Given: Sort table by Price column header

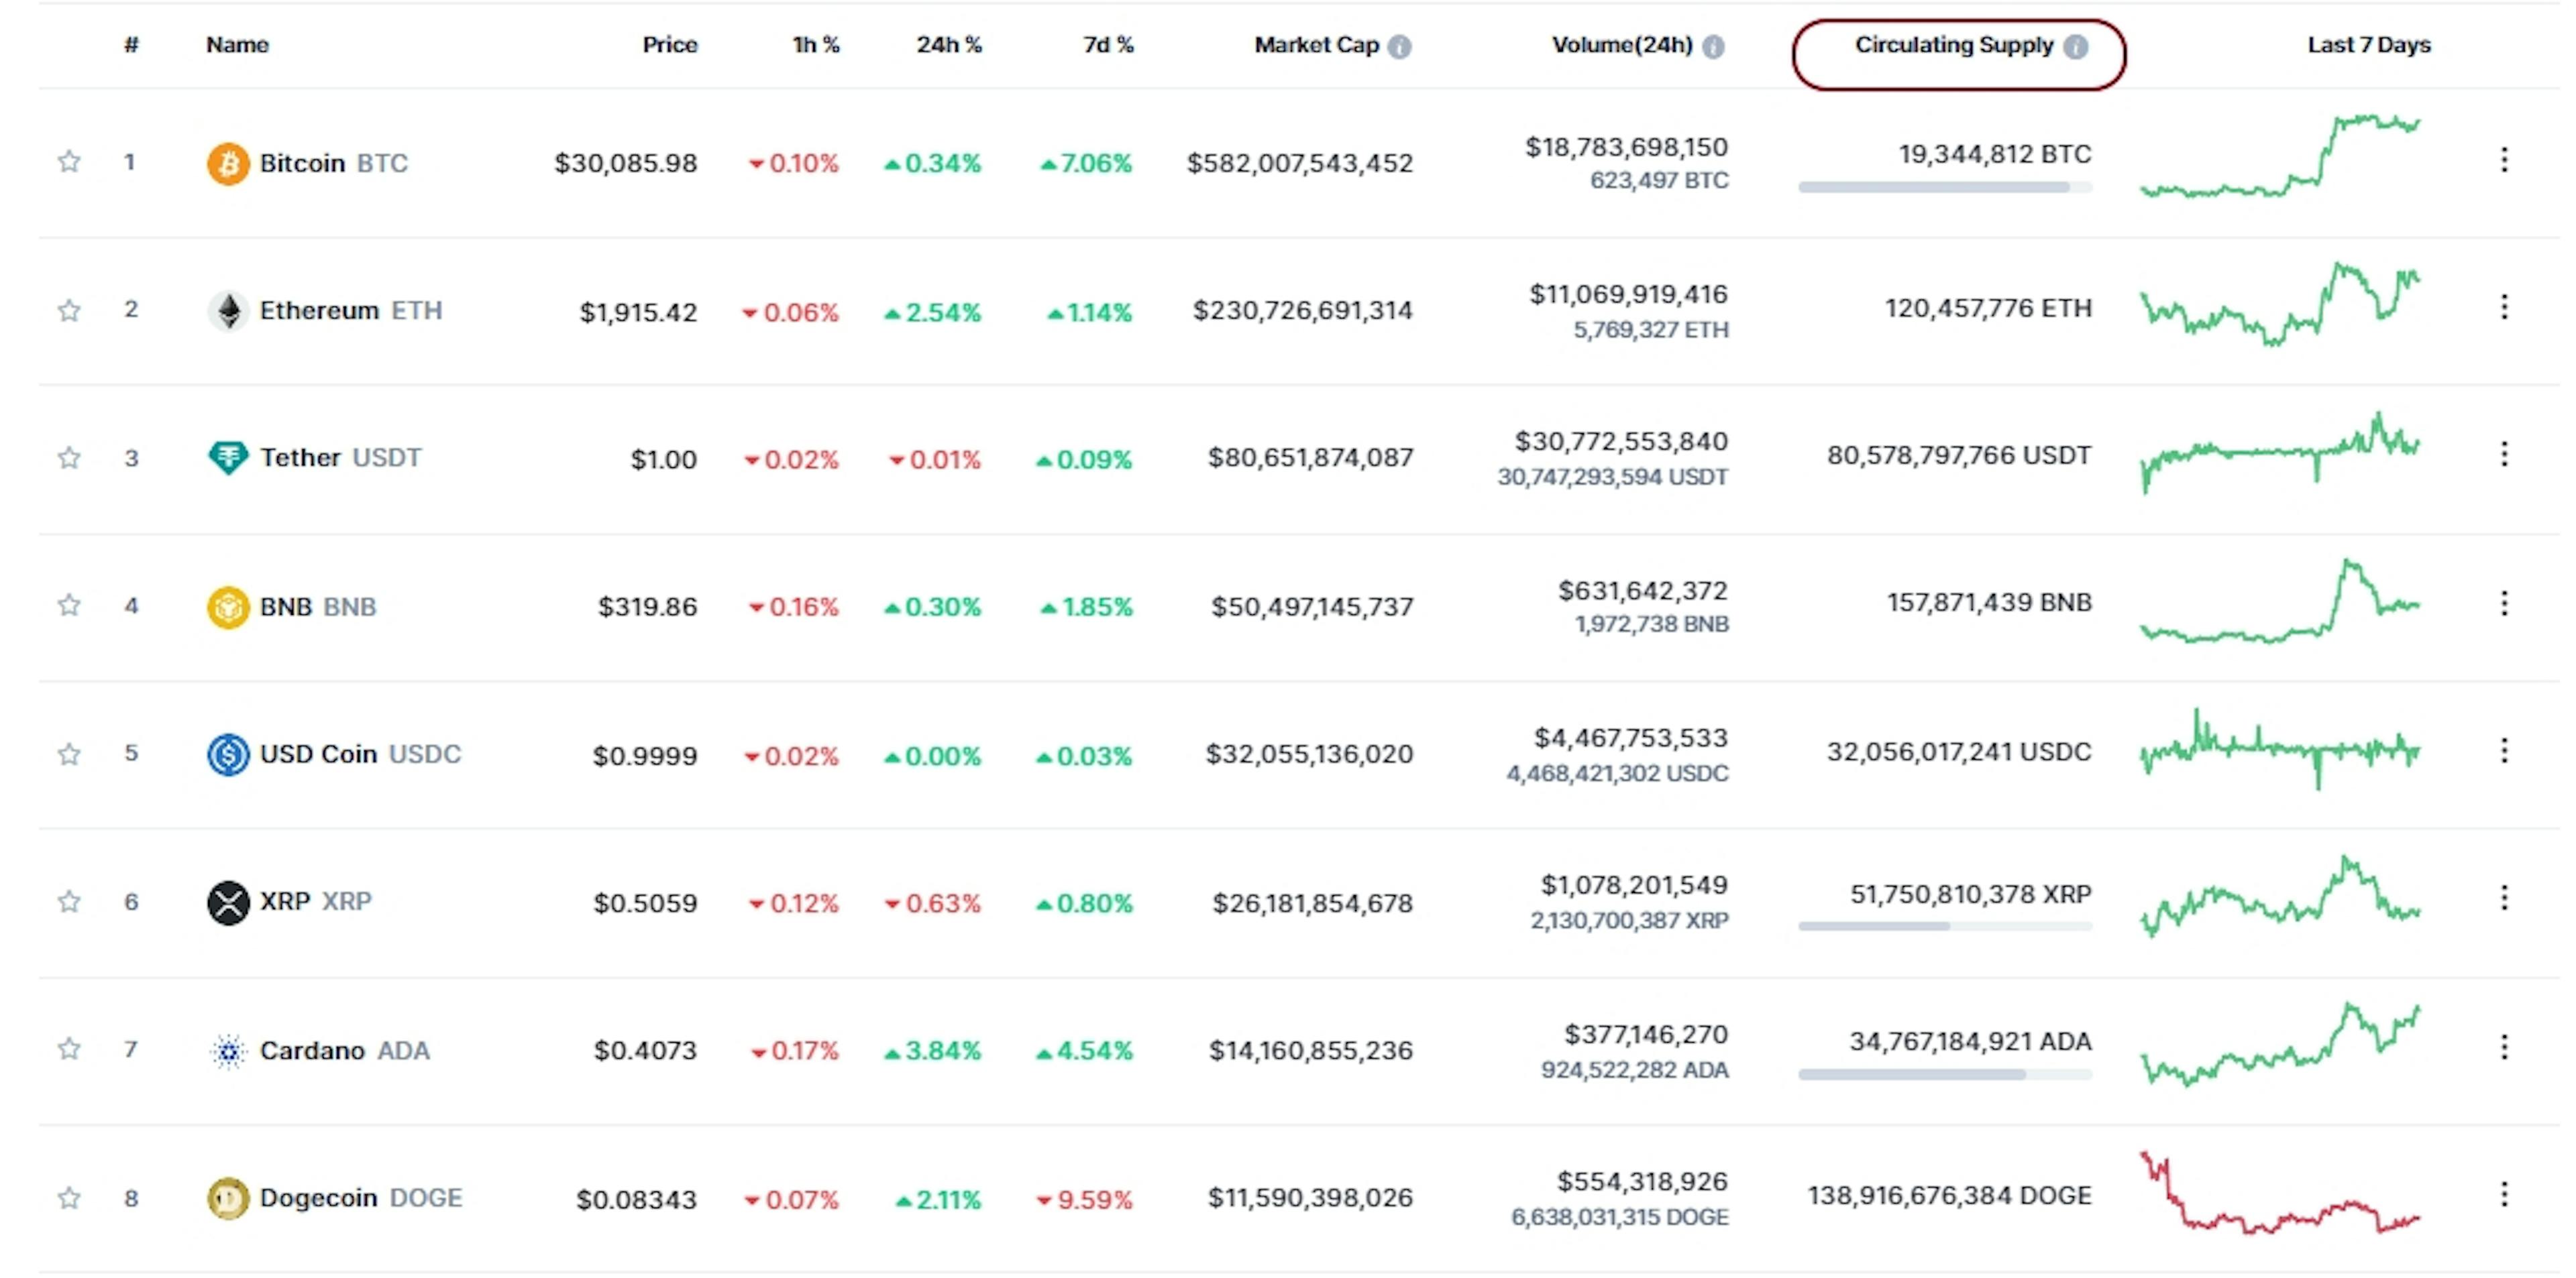Looking at the screenshot, I should tap(669, 45).
